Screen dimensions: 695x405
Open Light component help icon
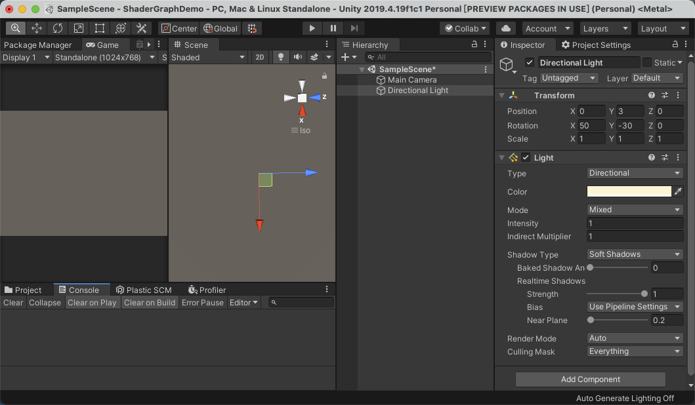point(651,157)
